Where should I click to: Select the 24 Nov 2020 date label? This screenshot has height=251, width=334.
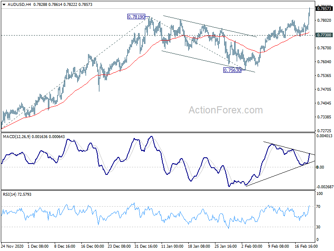point(12,246)
